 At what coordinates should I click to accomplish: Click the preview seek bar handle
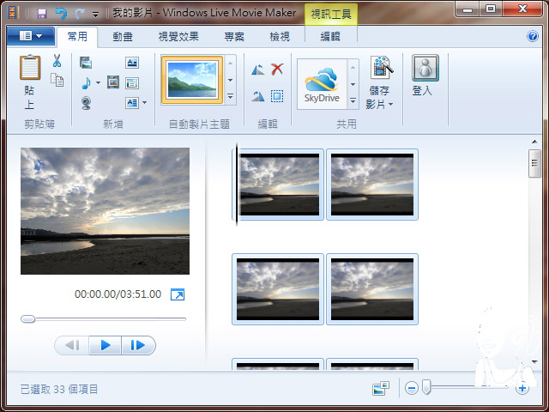[27, 318]
